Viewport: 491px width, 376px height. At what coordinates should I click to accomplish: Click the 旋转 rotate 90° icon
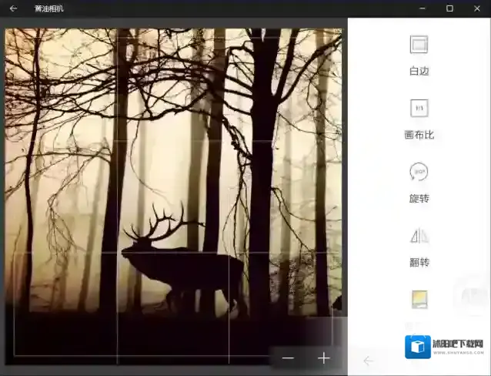click(x=419, y=172)
